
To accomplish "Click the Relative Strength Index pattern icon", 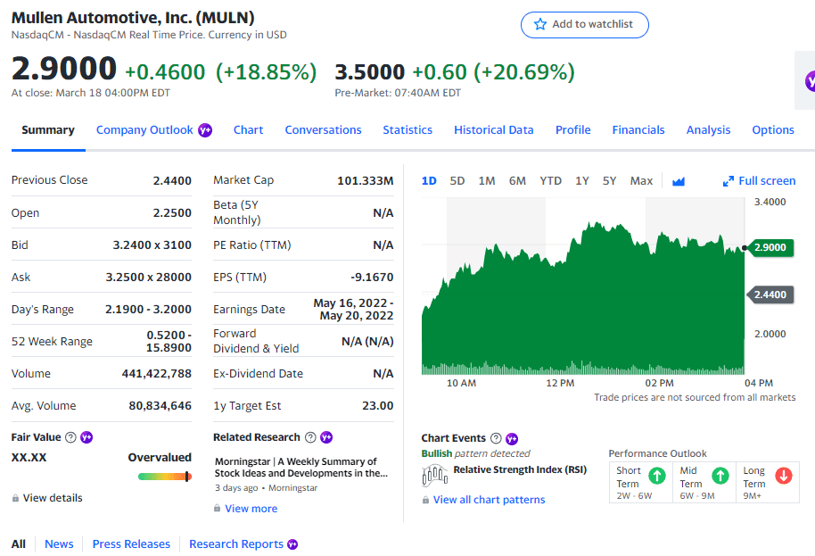I will click(x=434, y=476).
